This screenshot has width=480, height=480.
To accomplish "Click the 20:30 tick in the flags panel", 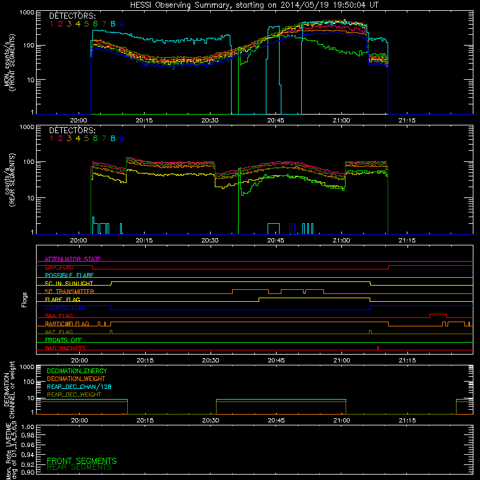I will pyautogui.click(x=211, y=361).
